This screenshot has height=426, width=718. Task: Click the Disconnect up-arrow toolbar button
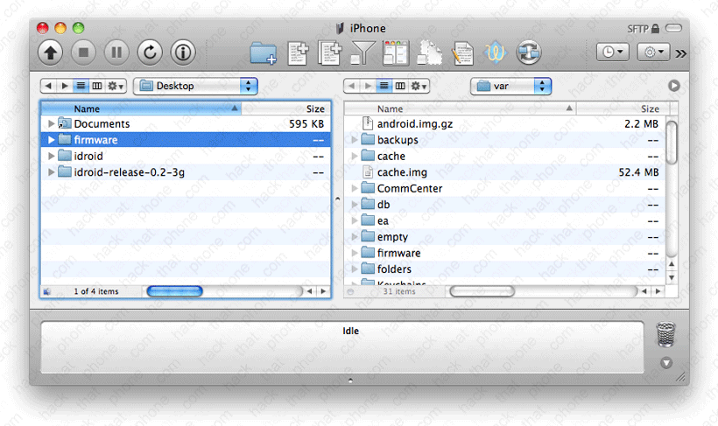pos(51,52)
